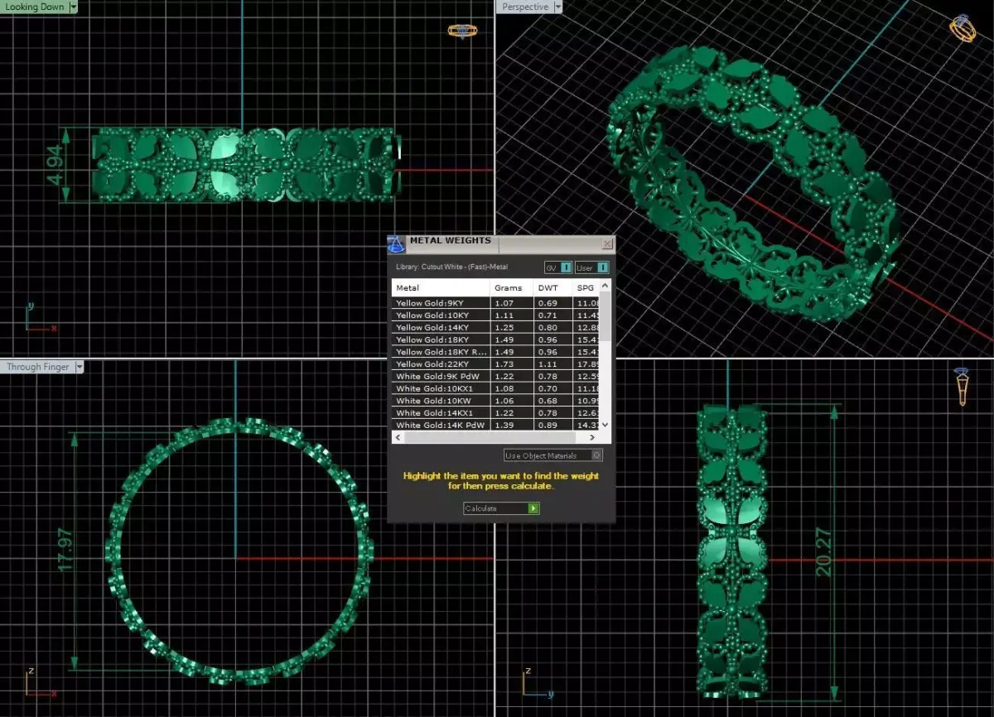The width and height of the screenshot is (994, 717).
Task: Click the table scroll-up arrow
Action: click(x=605, y=286)
